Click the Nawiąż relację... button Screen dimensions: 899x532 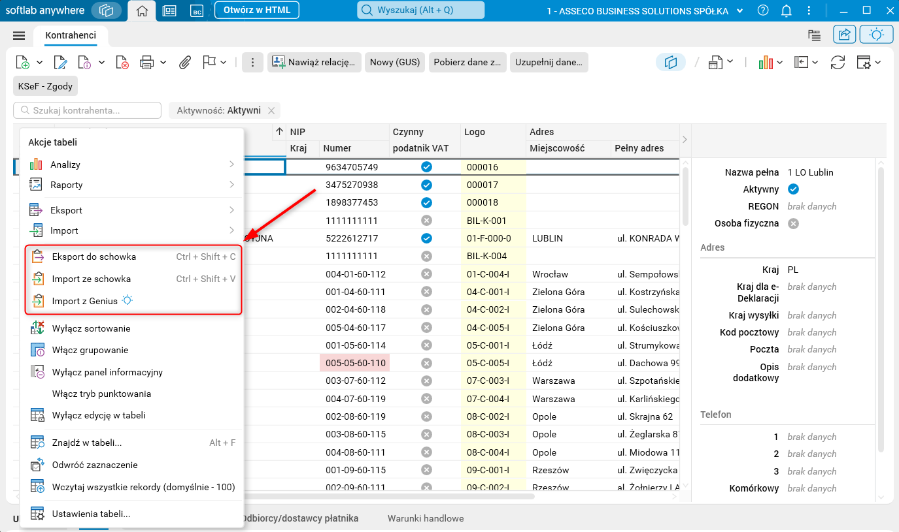314,62
